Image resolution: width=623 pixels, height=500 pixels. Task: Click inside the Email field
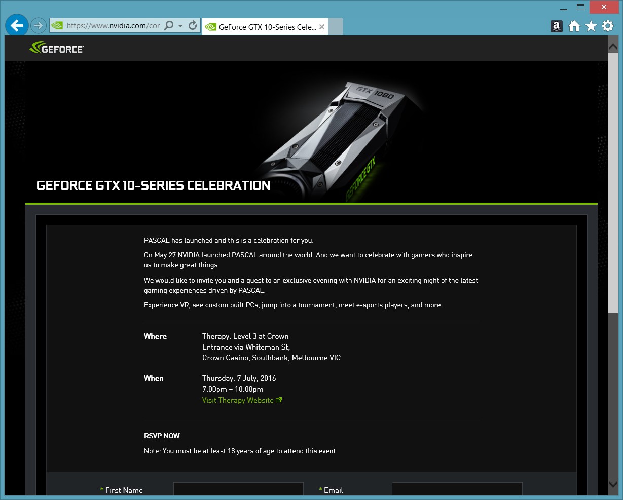click(457, 490)
